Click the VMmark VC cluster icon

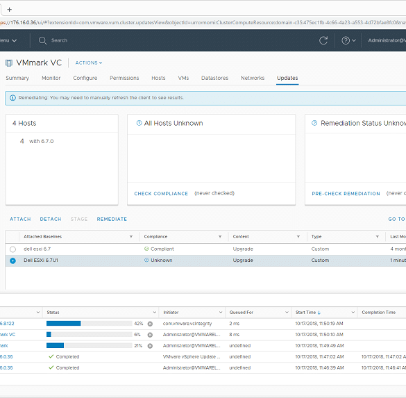tap(9, 63)
